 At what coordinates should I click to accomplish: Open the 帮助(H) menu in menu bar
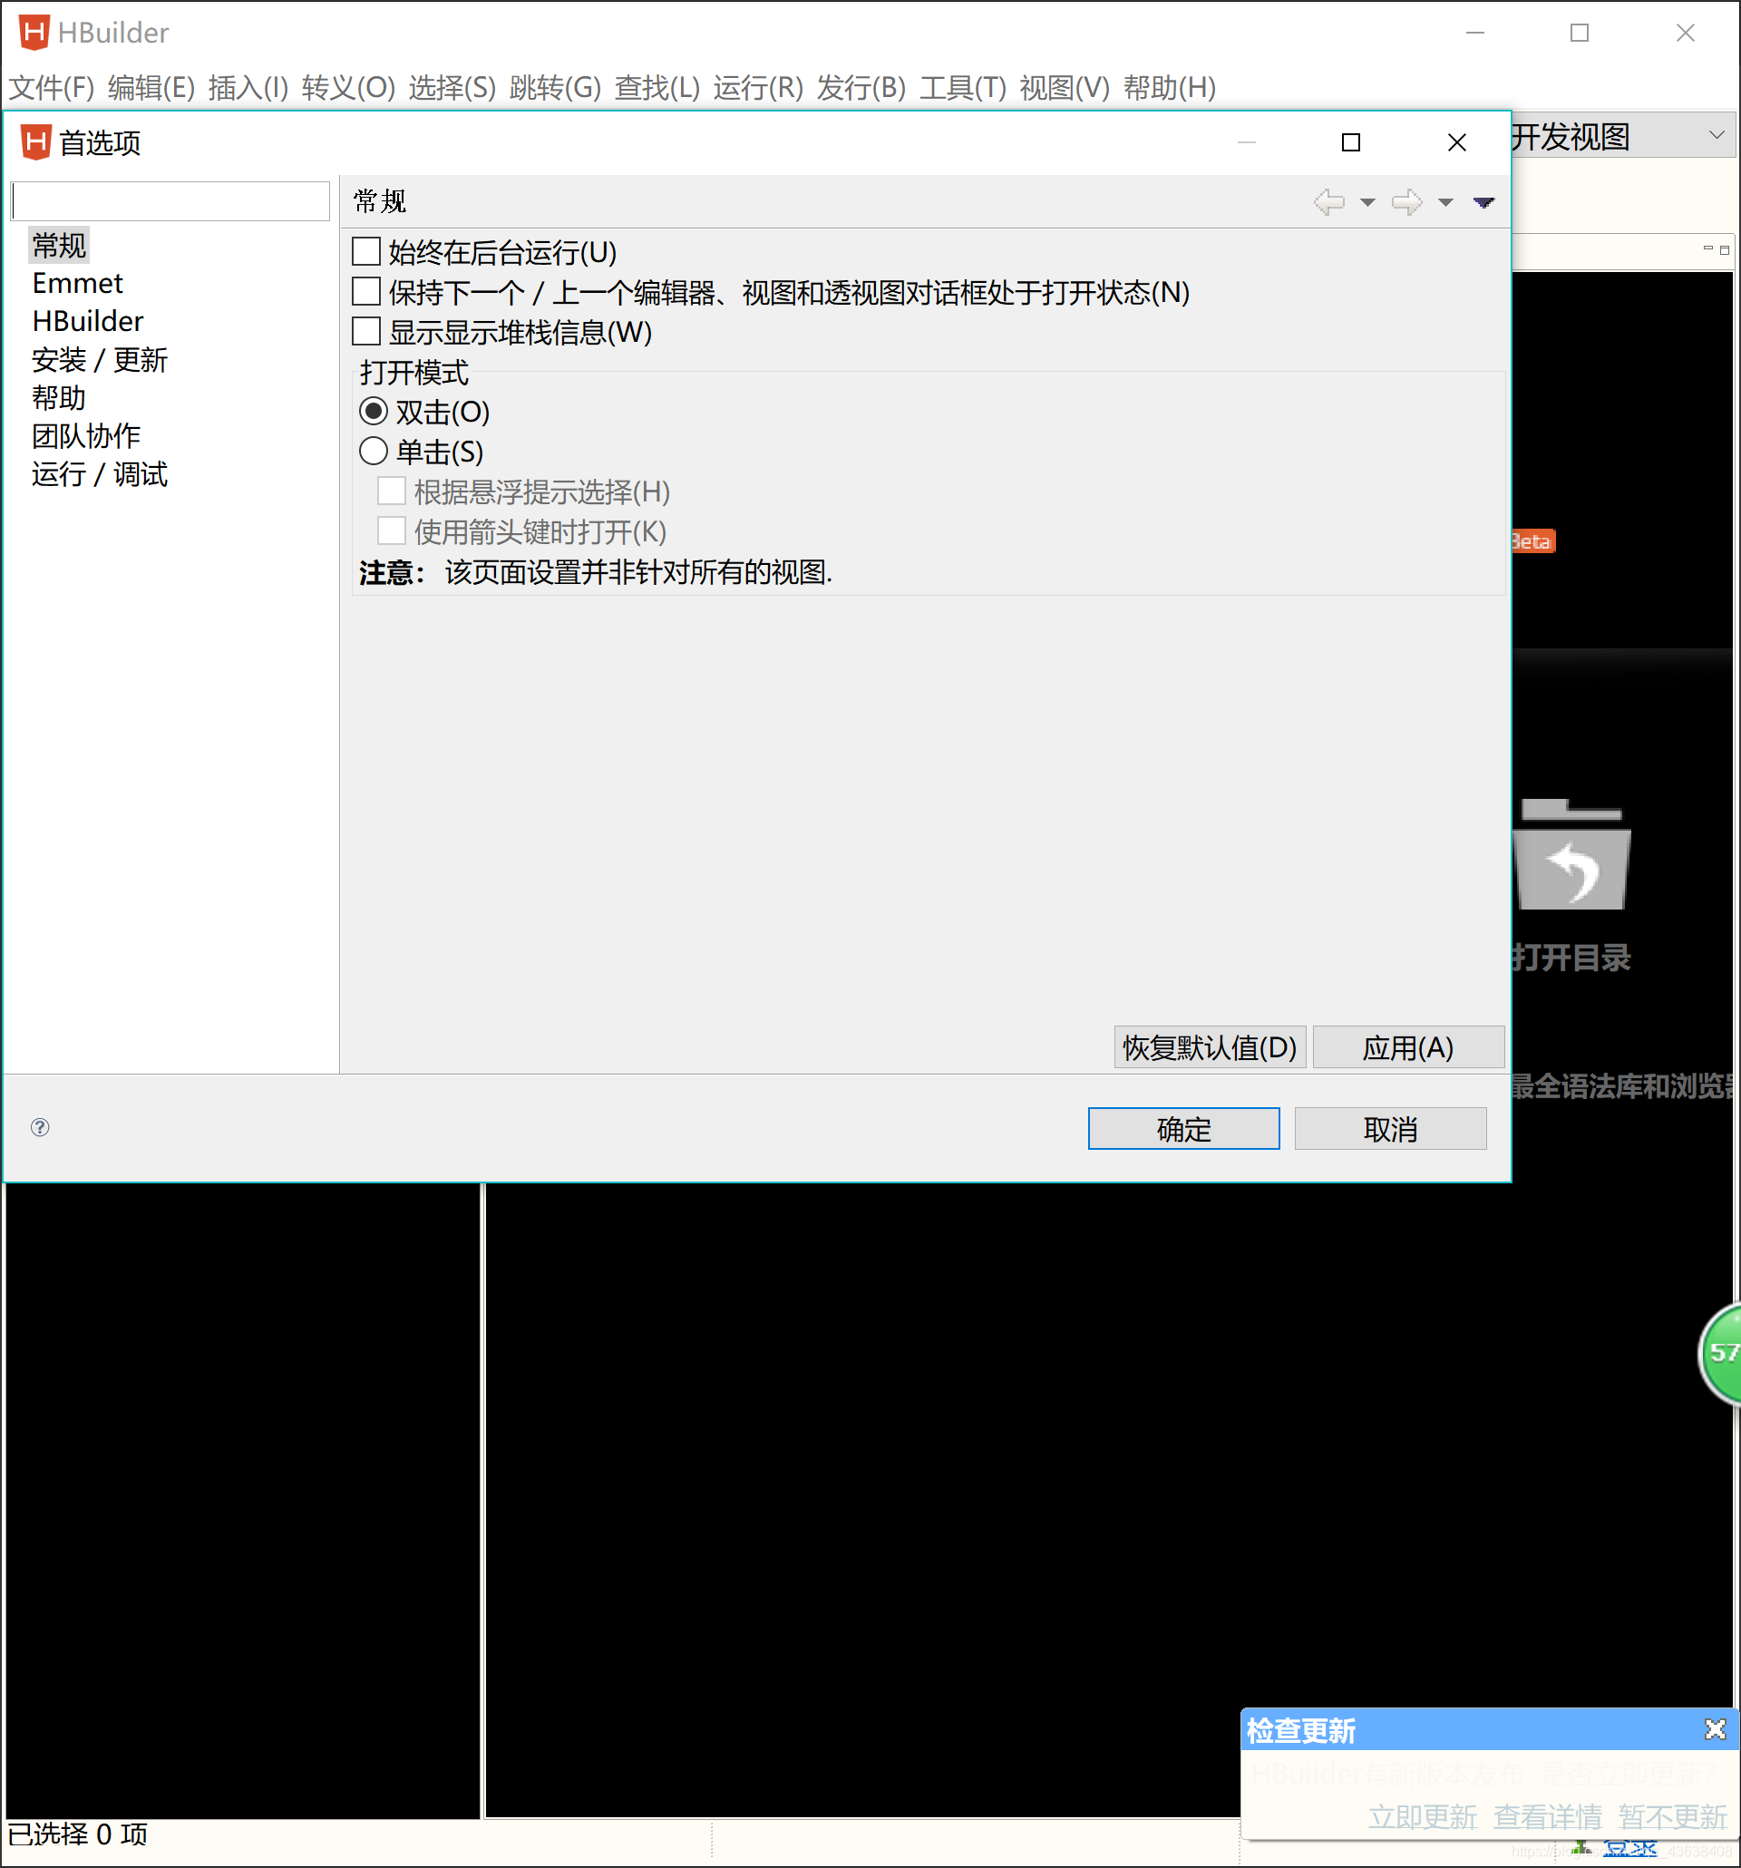1170,87
